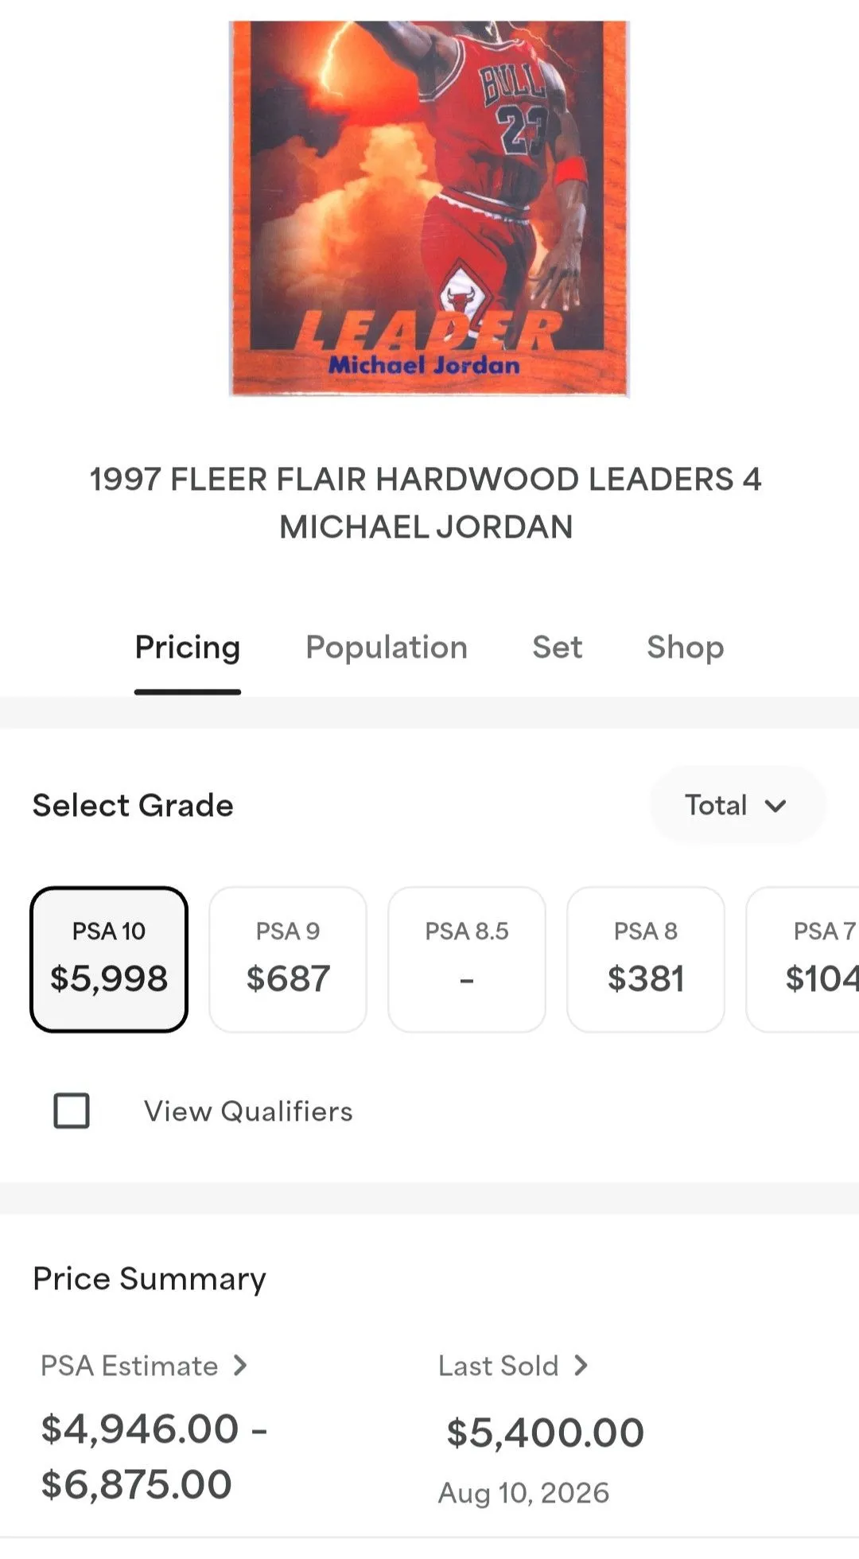Open the PSA Estimate details link
This screenshot has width=859, height=1559.
pyautogui.click(x=144, y=1365)
